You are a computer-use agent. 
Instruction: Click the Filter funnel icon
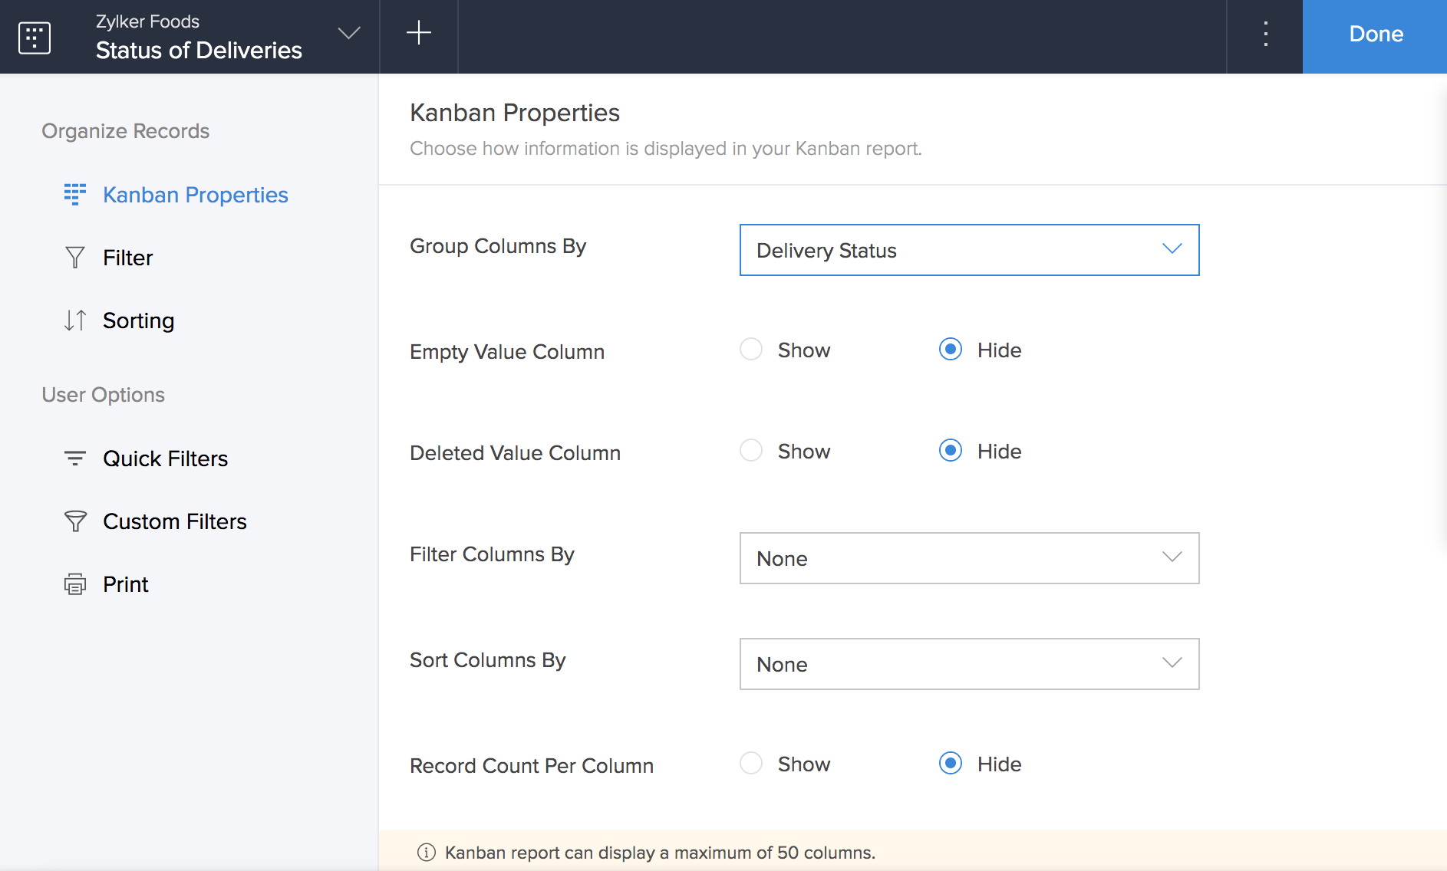pos(74,258)
